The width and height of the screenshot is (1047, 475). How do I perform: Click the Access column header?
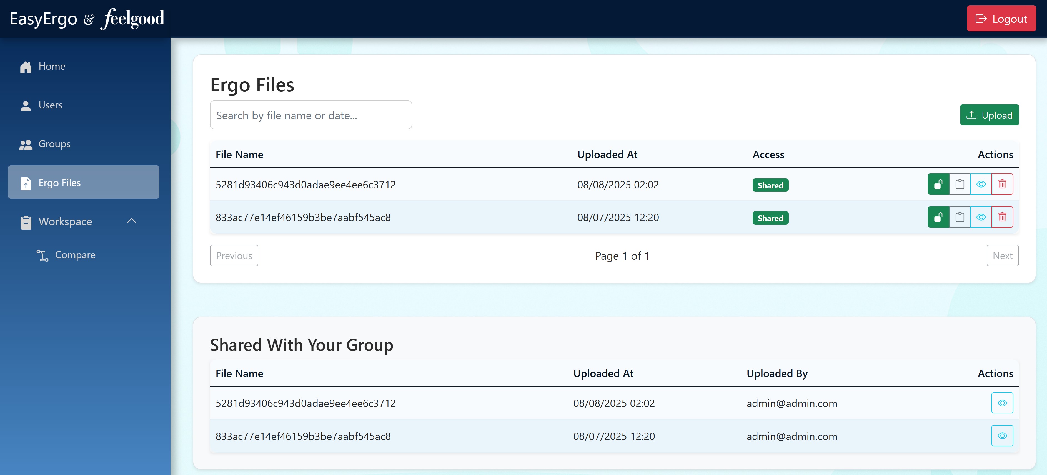(x=768, y=155)
